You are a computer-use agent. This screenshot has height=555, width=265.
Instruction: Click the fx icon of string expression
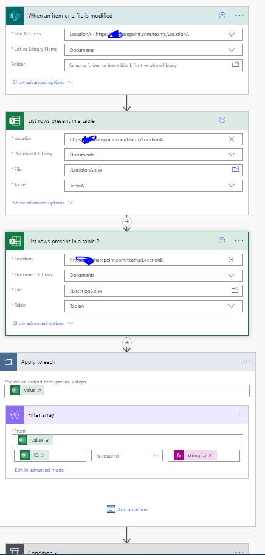179,456
